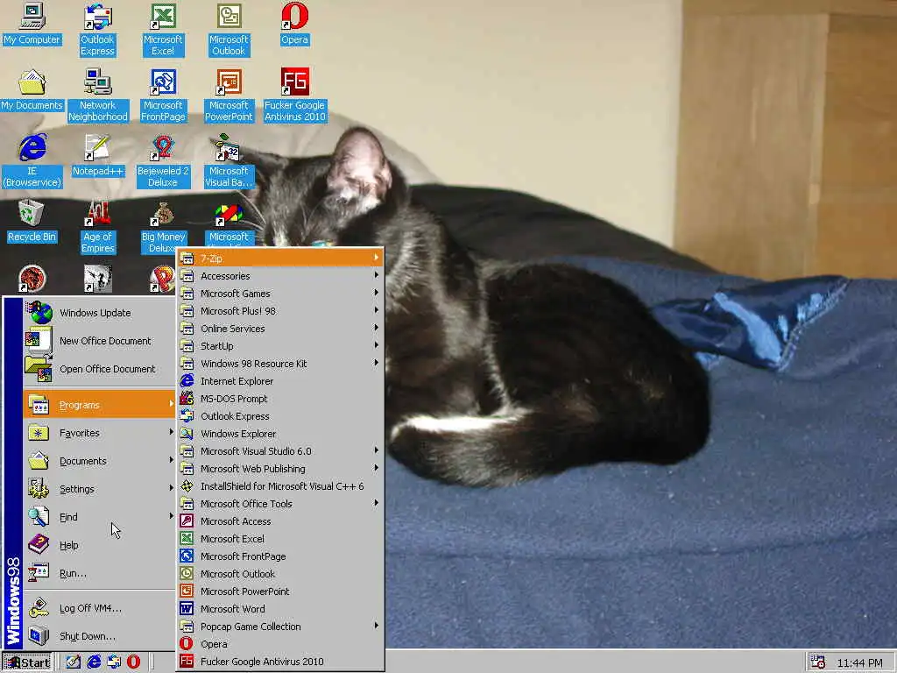Image resolution: width=897 pixels, height=673 pixels.
Task: Click Outlook Express quick launch icon
Action: click(113, 662)
